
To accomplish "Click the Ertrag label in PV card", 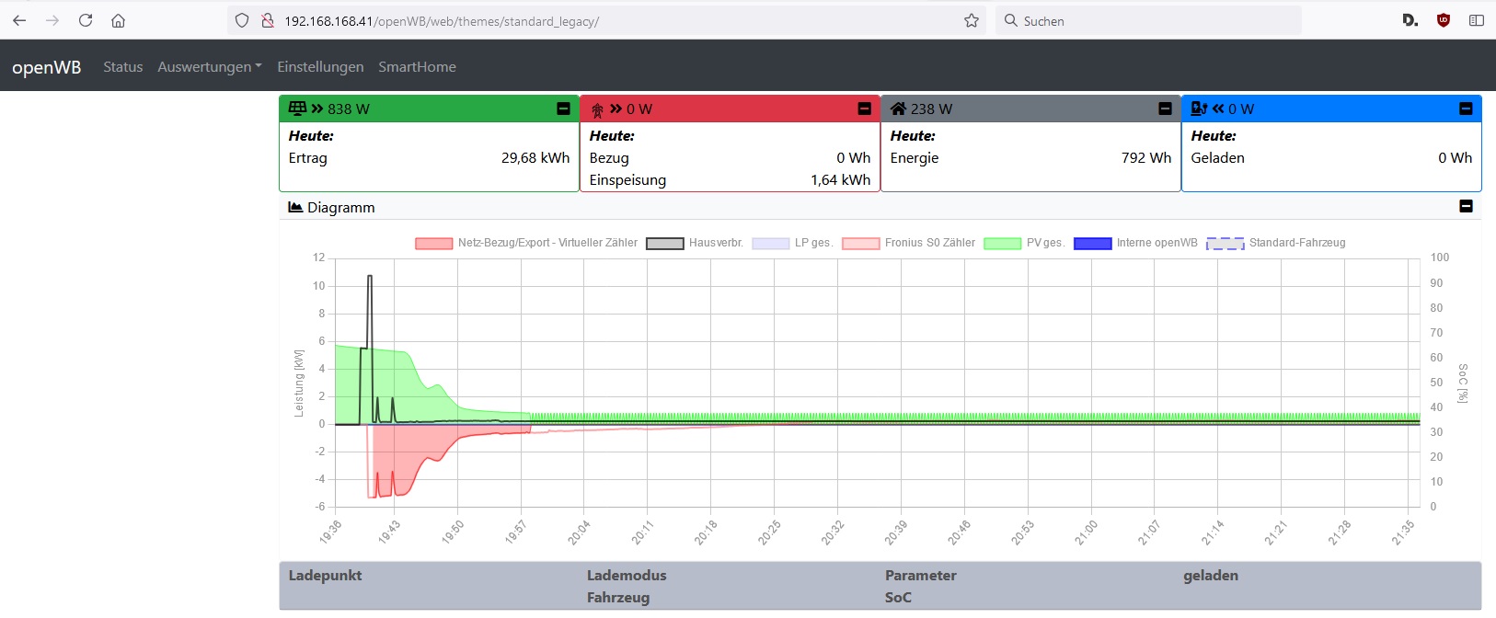I will pyautogui.click(x=308, y=158).
